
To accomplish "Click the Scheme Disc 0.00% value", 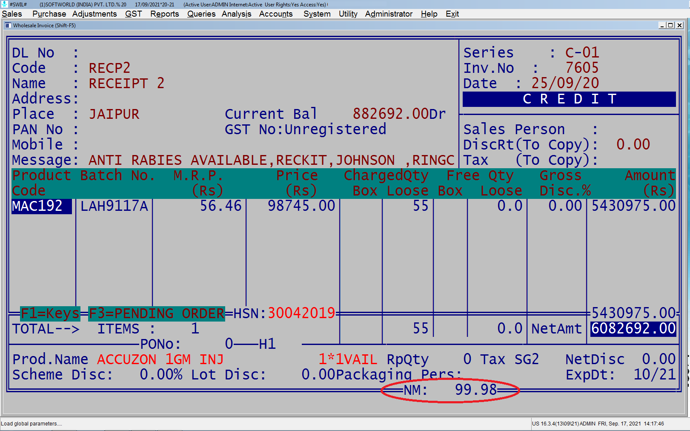I will [x=161, y=375].
